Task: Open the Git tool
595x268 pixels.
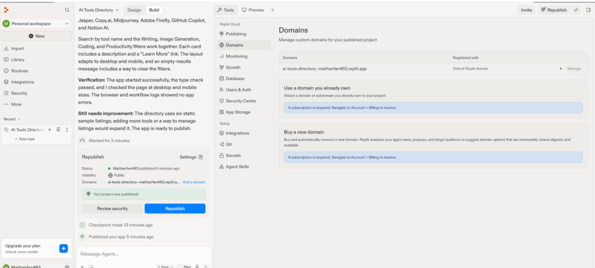Action: 244,144
